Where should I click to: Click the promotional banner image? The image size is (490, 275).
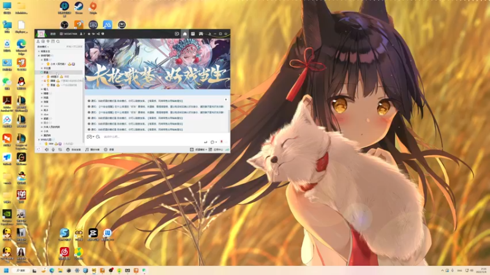tap(157, 64)
